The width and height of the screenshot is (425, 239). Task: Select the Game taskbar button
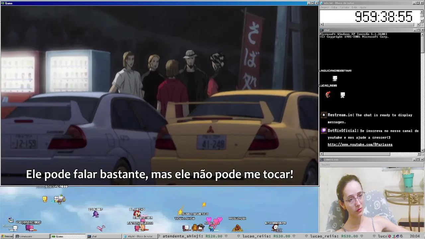[x=68, y=236]
